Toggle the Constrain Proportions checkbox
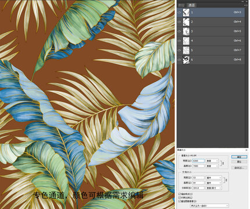Viewport: 250px width, 209px height. point(180,197)
